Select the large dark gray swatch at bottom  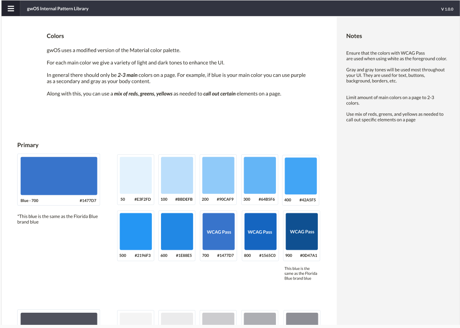(59, 319)
